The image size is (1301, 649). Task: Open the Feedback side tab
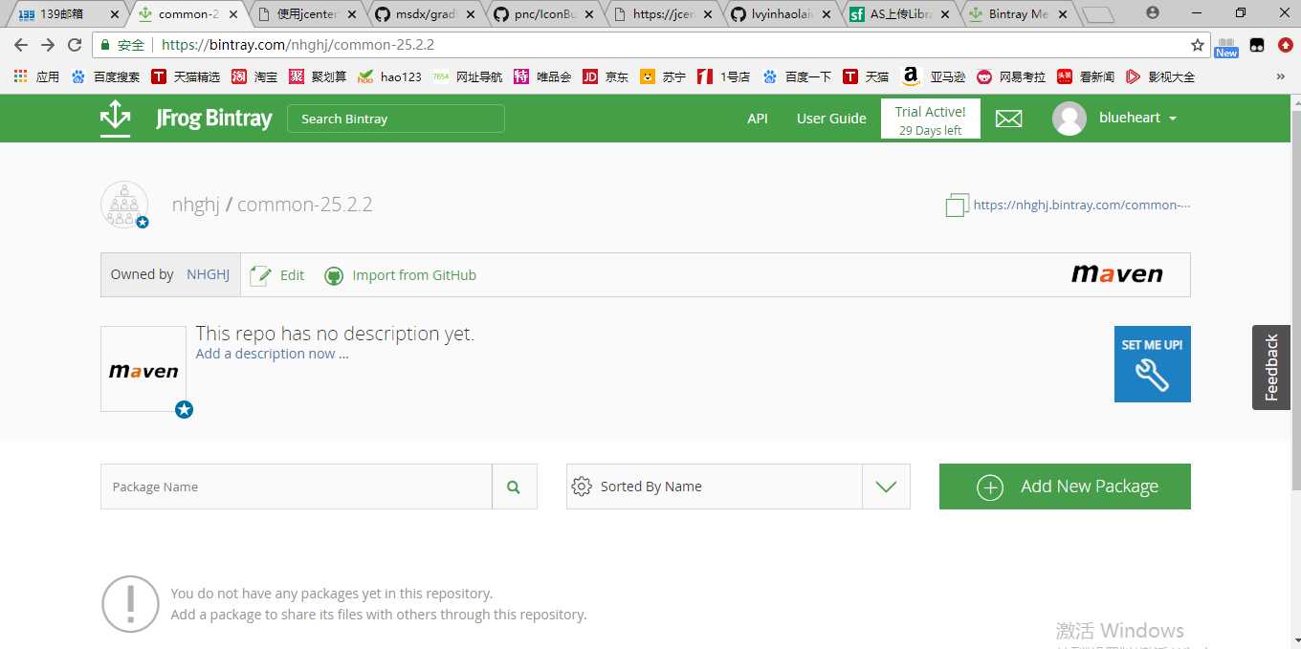[x=1271, y=367]
